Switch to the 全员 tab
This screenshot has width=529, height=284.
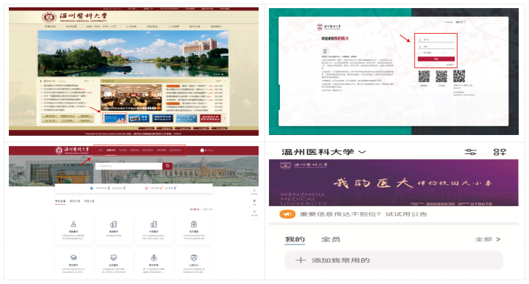click(331, 239)
